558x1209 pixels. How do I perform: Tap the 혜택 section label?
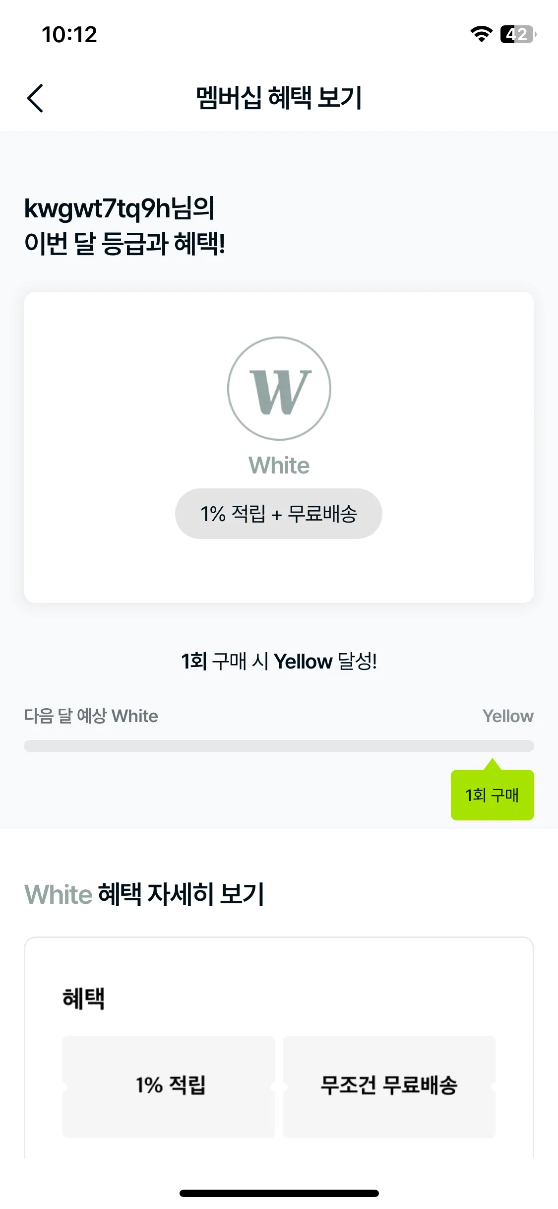[x=83, y=999]
